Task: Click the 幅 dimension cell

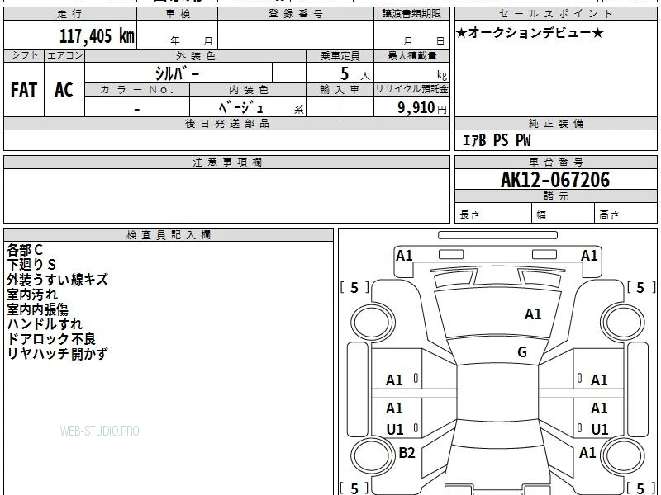Action: tap(564, 213)
